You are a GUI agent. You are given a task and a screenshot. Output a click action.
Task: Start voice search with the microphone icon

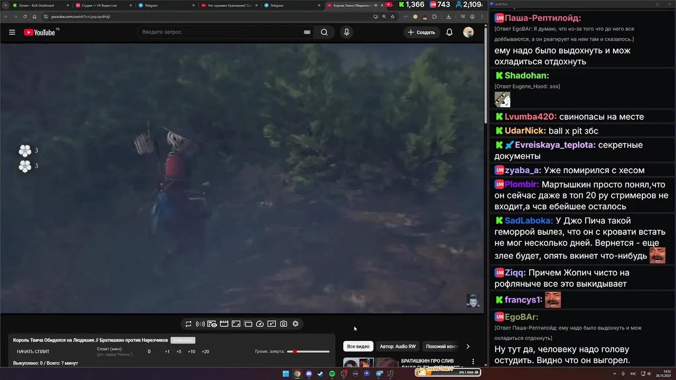pyautogui.click(x=346, y=32)
